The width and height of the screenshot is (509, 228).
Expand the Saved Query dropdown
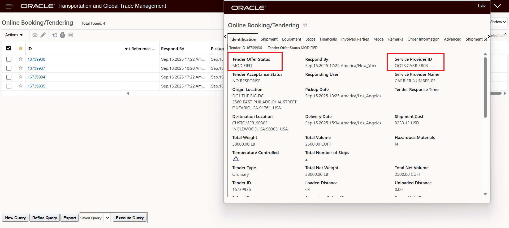point(107,218)
